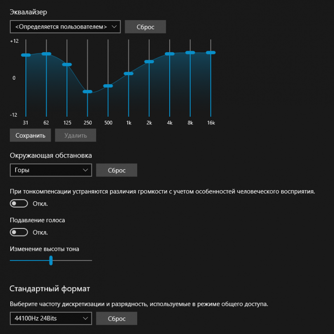Image resolution: width=334 pixels, height=334 pixels.
Task: Click the Изменение высоты тона slider handle
Action: point(51,261)
